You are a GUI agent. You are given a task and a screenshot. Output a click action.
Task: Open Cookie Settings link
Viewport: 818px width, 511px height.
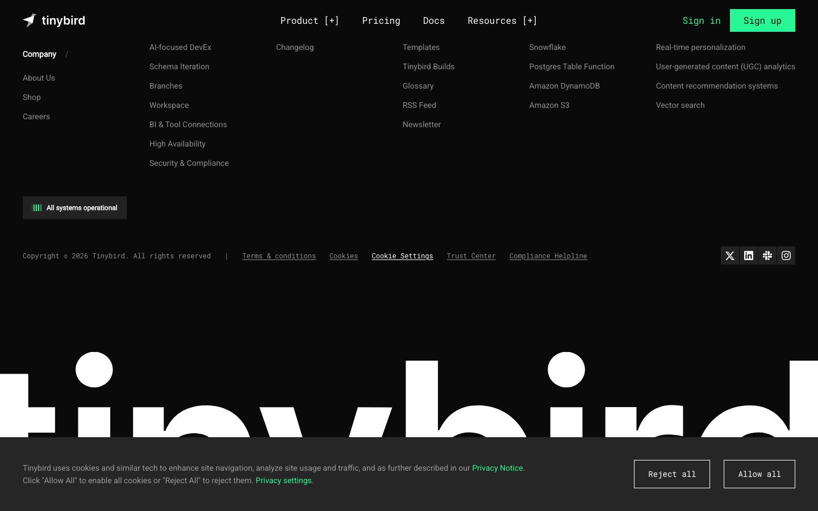click(x=402, y=256)
